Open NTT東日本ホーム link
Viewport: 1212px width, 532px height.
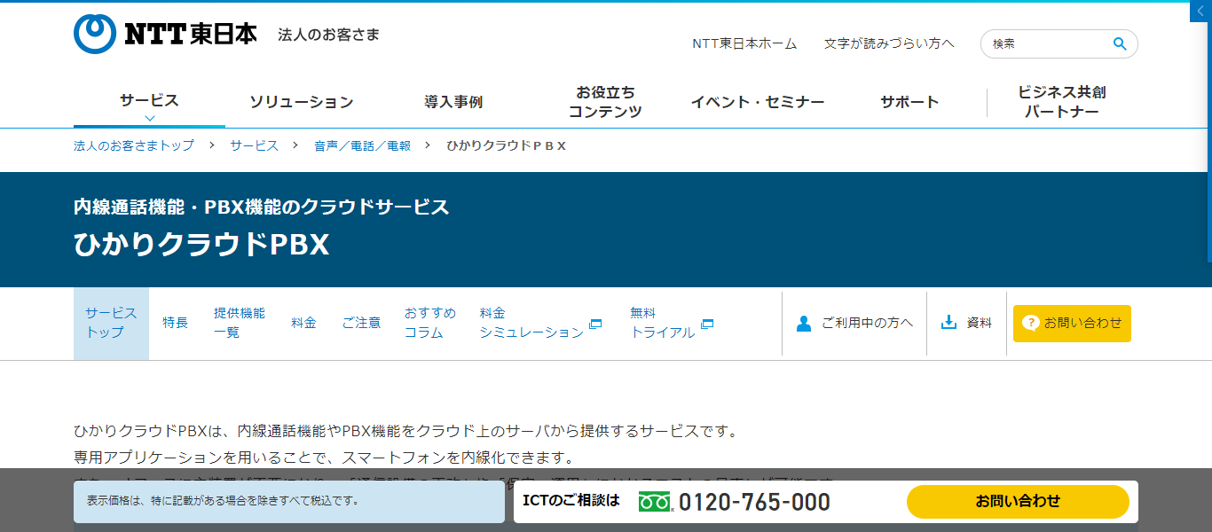[744, 43]
